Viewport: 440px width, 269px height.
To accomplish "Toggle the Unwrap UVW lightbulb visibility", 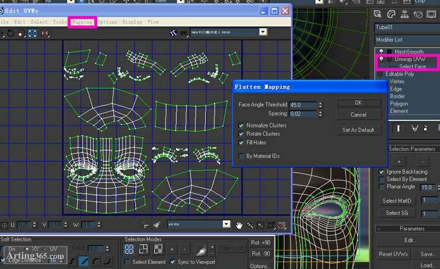I will [x=381, y=59].
